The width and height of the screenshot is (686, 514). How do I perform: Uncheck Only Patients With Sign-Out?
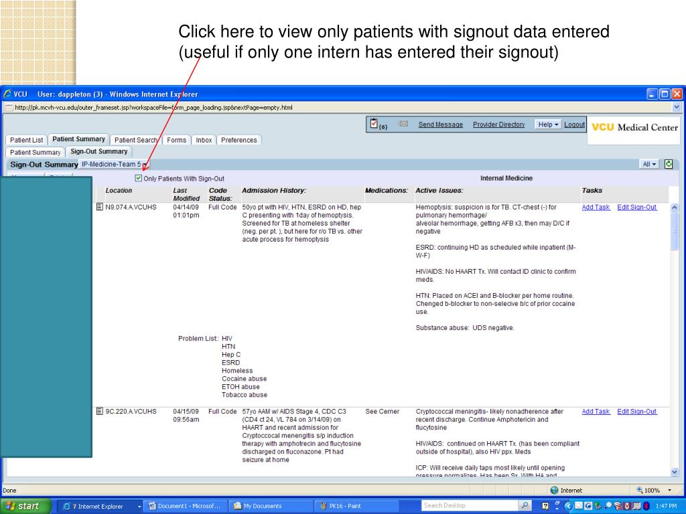coord(139,178)
